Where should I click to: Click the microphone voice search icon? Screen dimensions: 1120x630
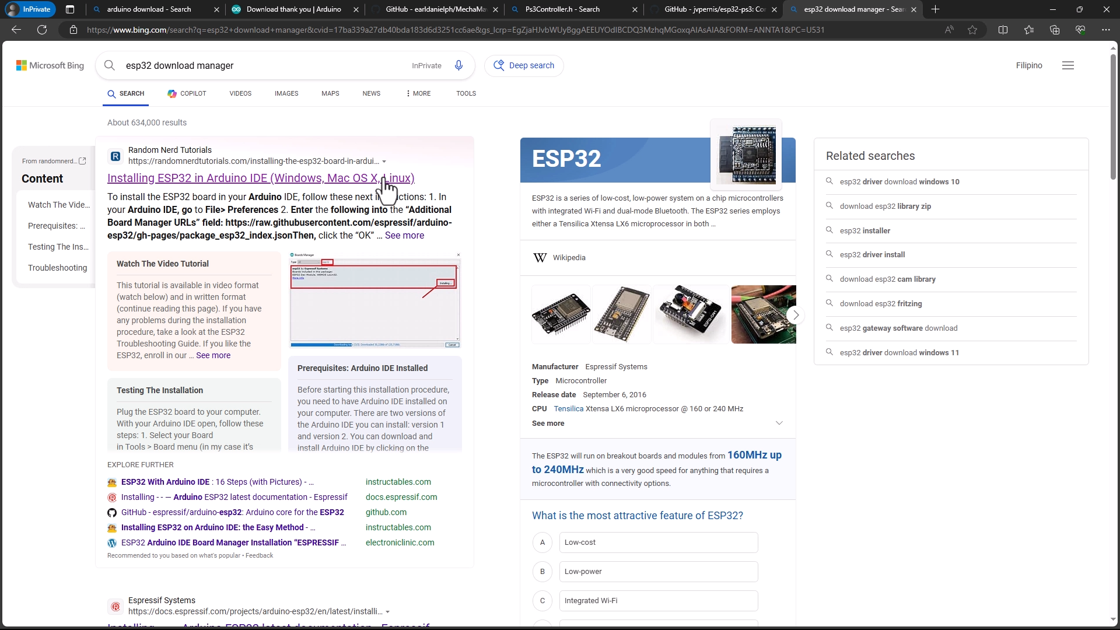pyautogui.click(x=459, y=65)
